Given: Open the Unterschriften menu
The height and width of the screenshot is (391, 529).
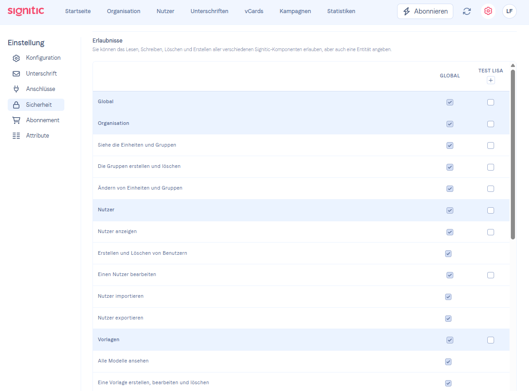Looking at the screenshot, I should point(209,11).
